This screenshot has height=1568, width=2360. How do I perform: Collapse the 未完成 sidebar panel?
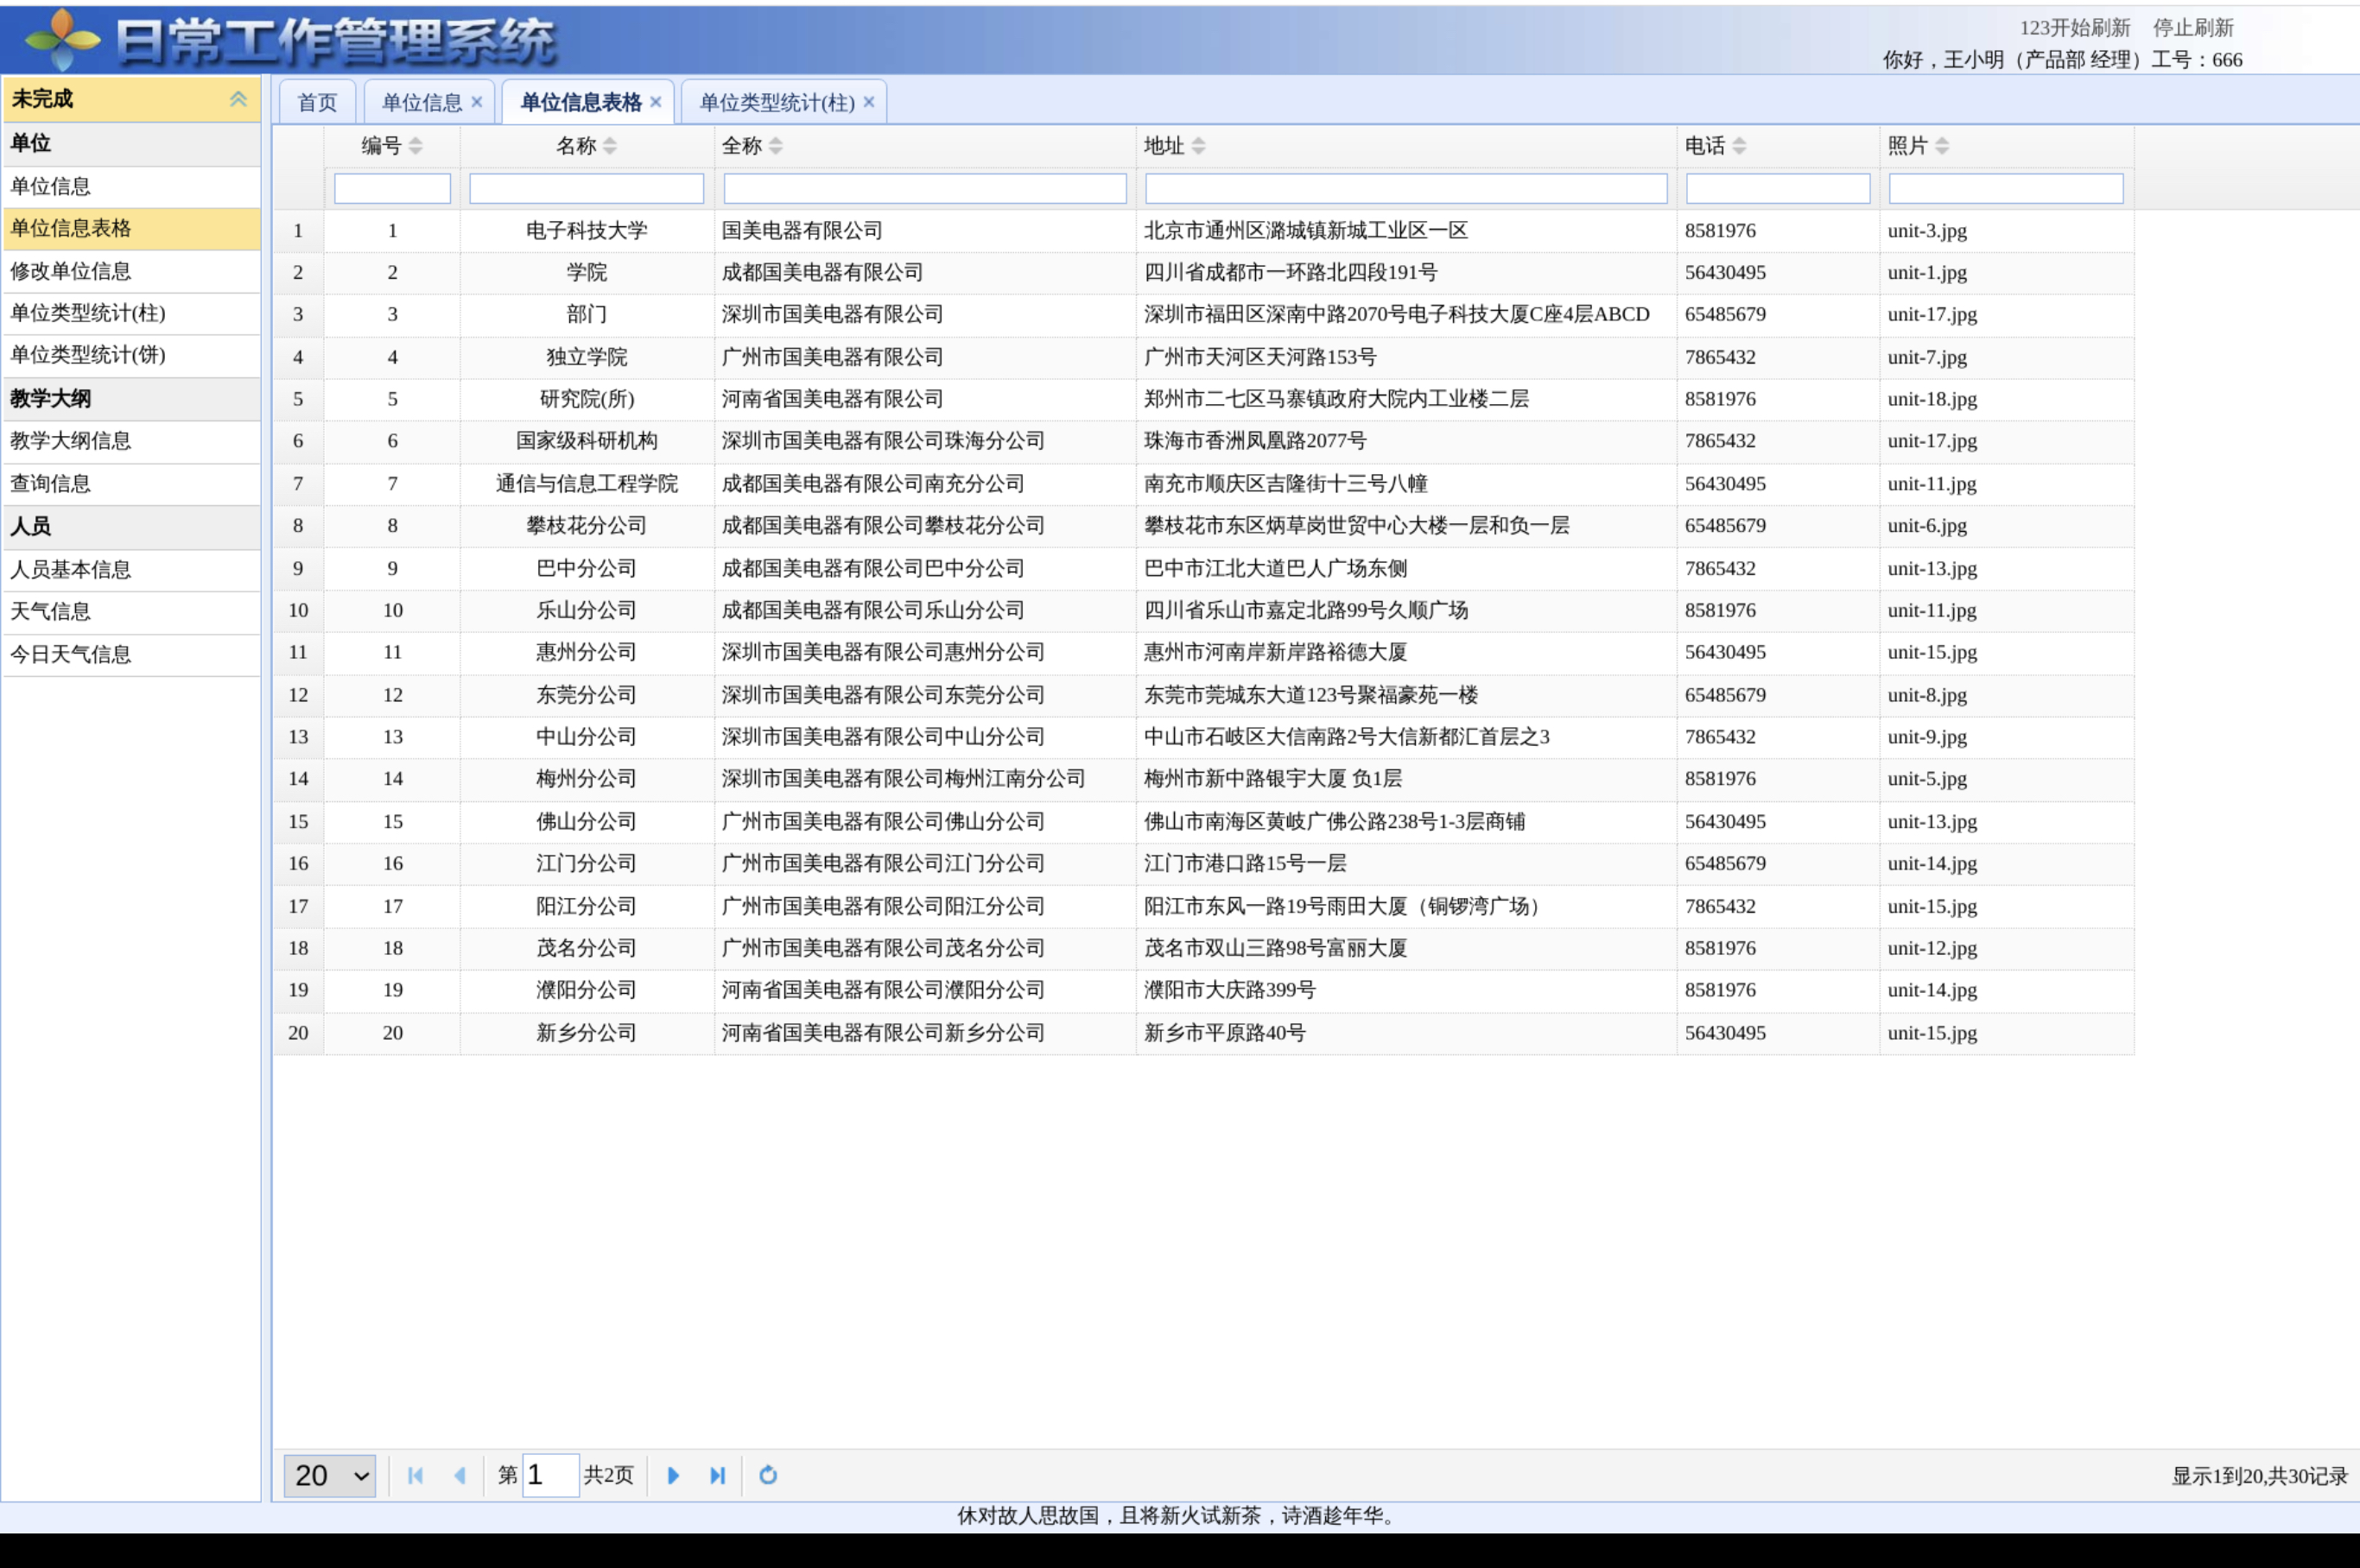click(238, 99)
